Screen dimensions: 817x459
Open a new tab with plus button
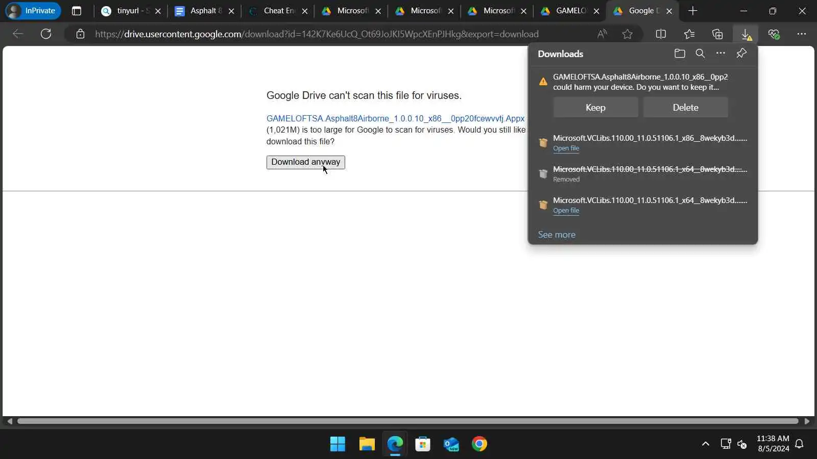tap(692, 11)
